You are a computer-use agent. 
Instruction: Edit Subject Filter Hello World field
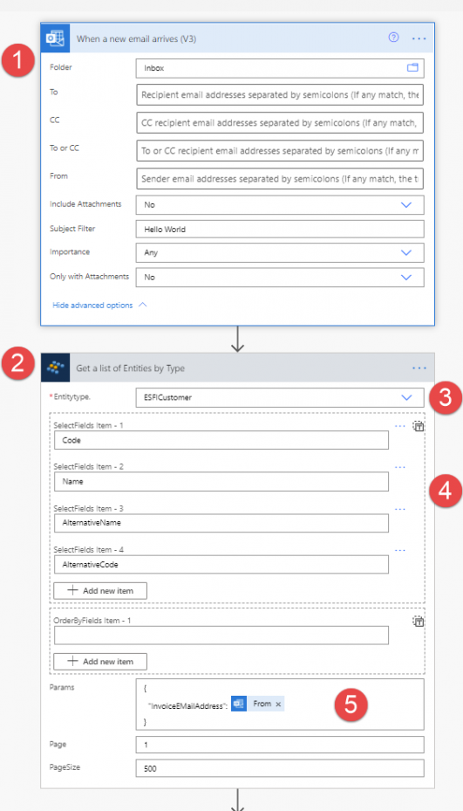[280, 229]
